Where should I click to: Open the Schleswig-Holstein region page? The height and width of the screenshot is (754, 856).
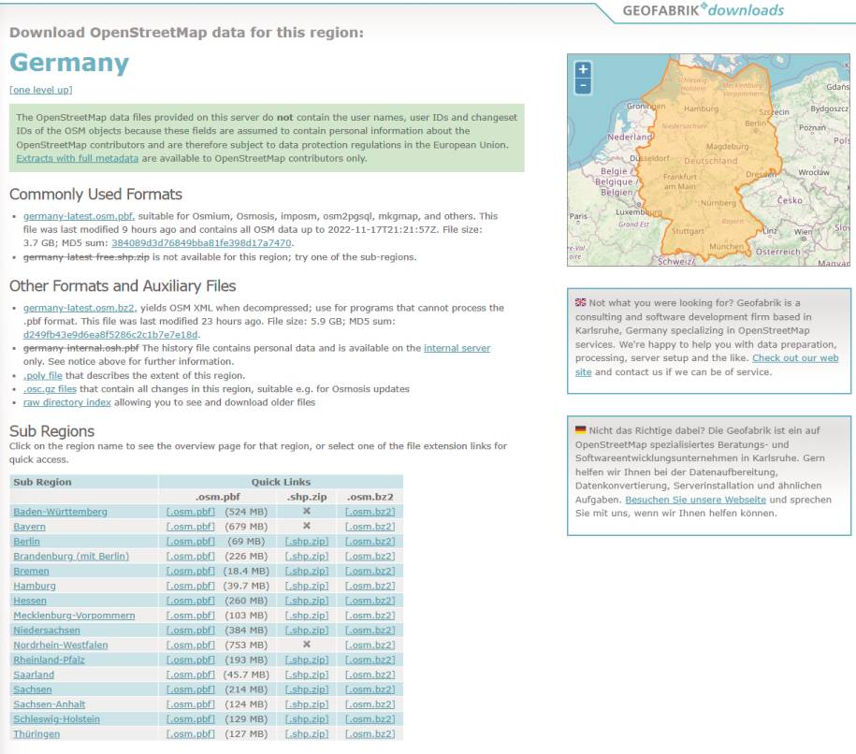click(56, 719)
